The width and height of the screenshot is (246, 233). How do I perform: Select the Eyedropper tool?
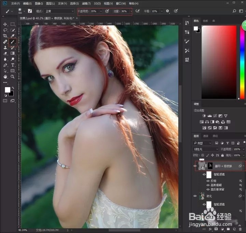[13, 36]
